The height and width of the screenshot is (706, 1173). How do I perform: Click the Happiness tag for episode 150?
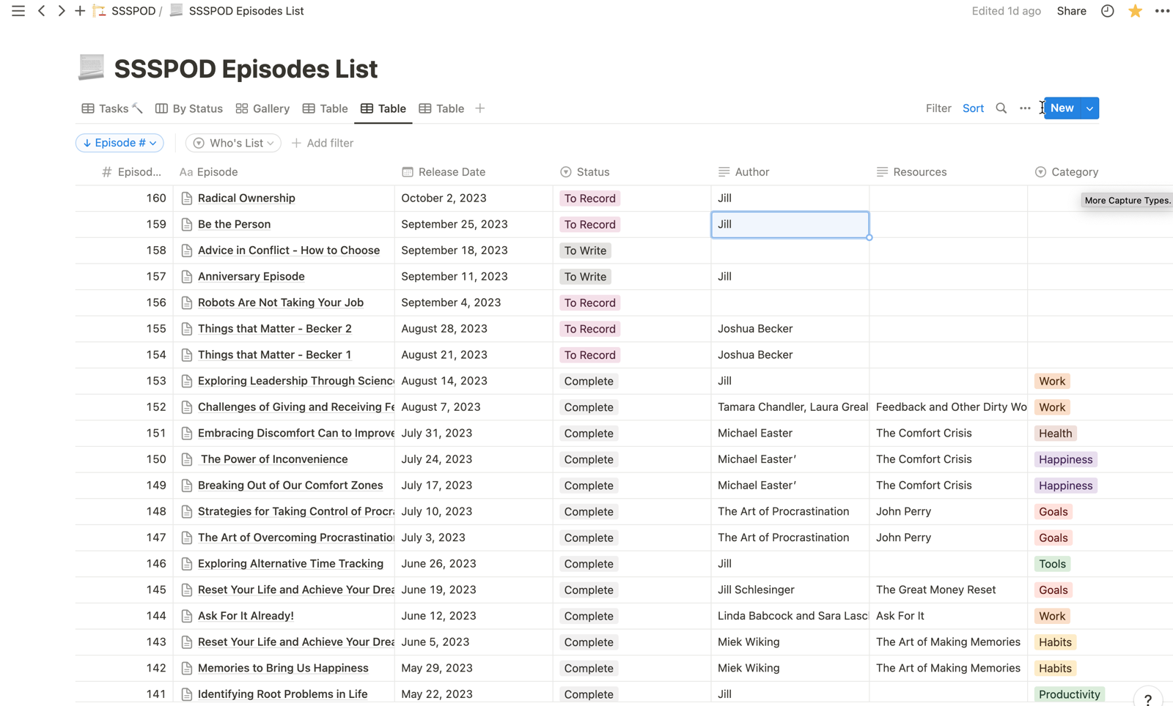(x=1065, y=459)
